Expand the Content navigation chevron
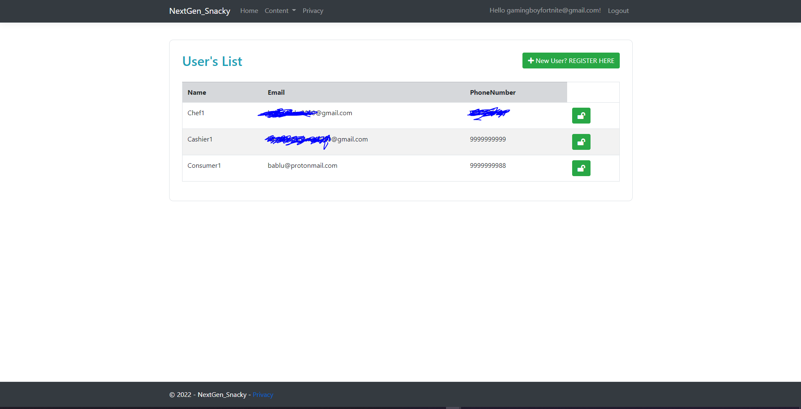 294,11
